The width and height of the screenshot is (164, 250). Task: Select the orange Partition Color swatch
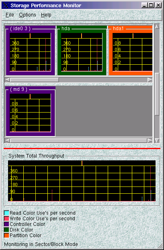point(6,236)
